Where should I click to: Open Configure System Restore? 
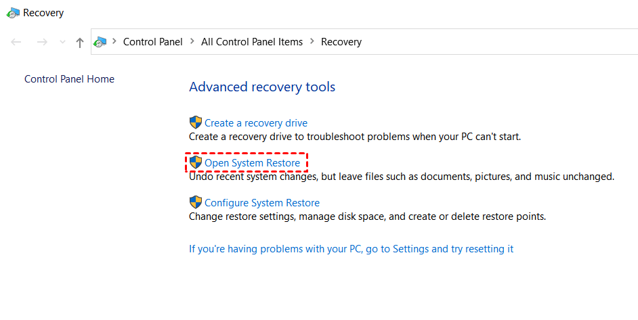pyautogui.click(x=262, y=203)
